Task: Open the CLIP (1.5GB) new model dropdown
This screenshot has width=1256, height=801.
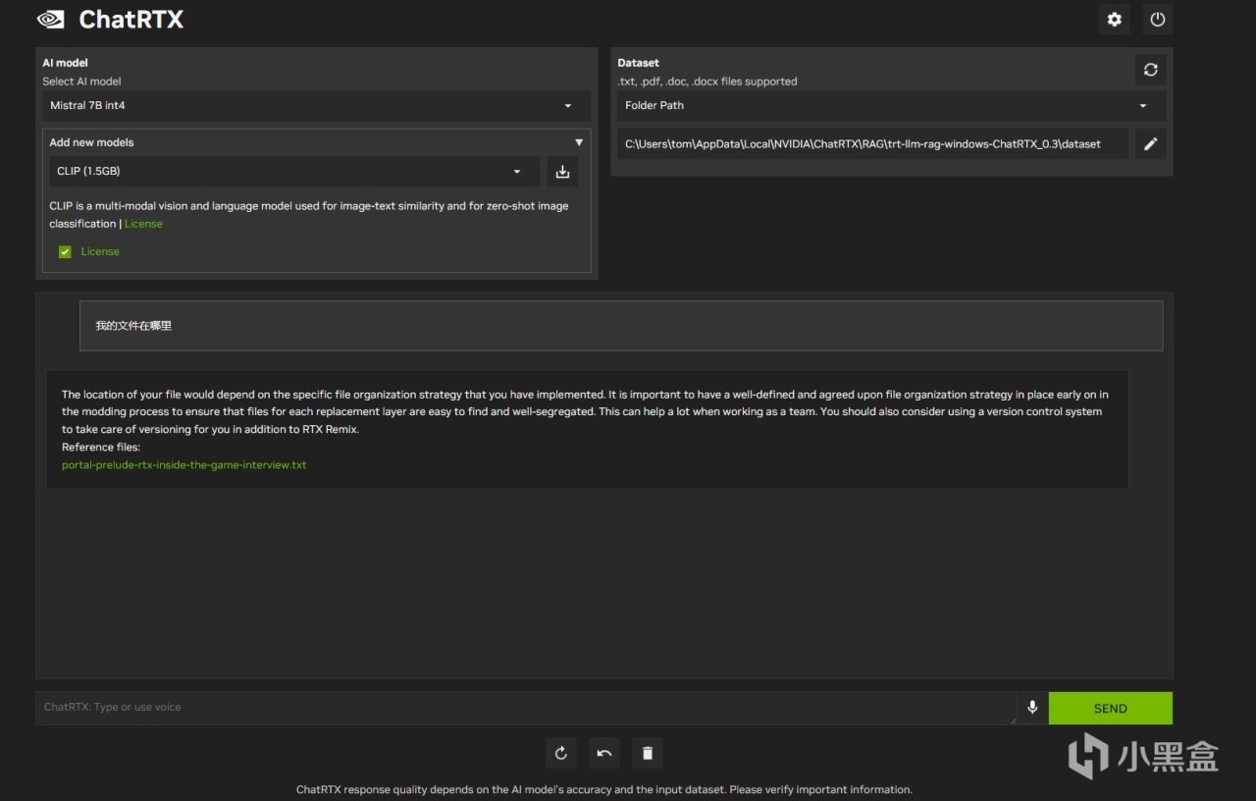Action: click(x=294, y=172)
